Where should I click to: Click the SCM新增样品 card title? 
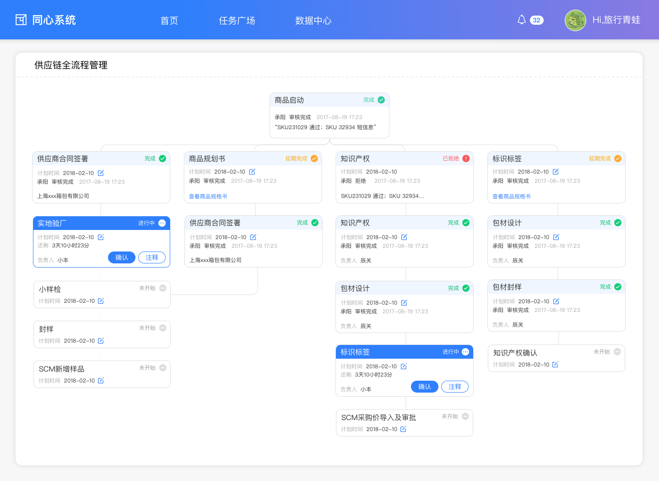(61, 369)
